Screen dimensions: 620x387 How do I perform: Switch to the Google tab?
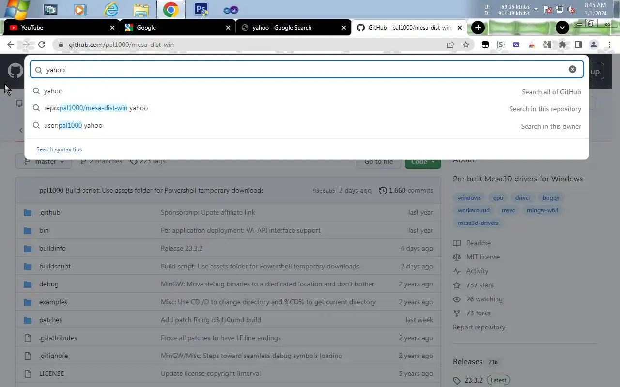[x=177, y=28]
